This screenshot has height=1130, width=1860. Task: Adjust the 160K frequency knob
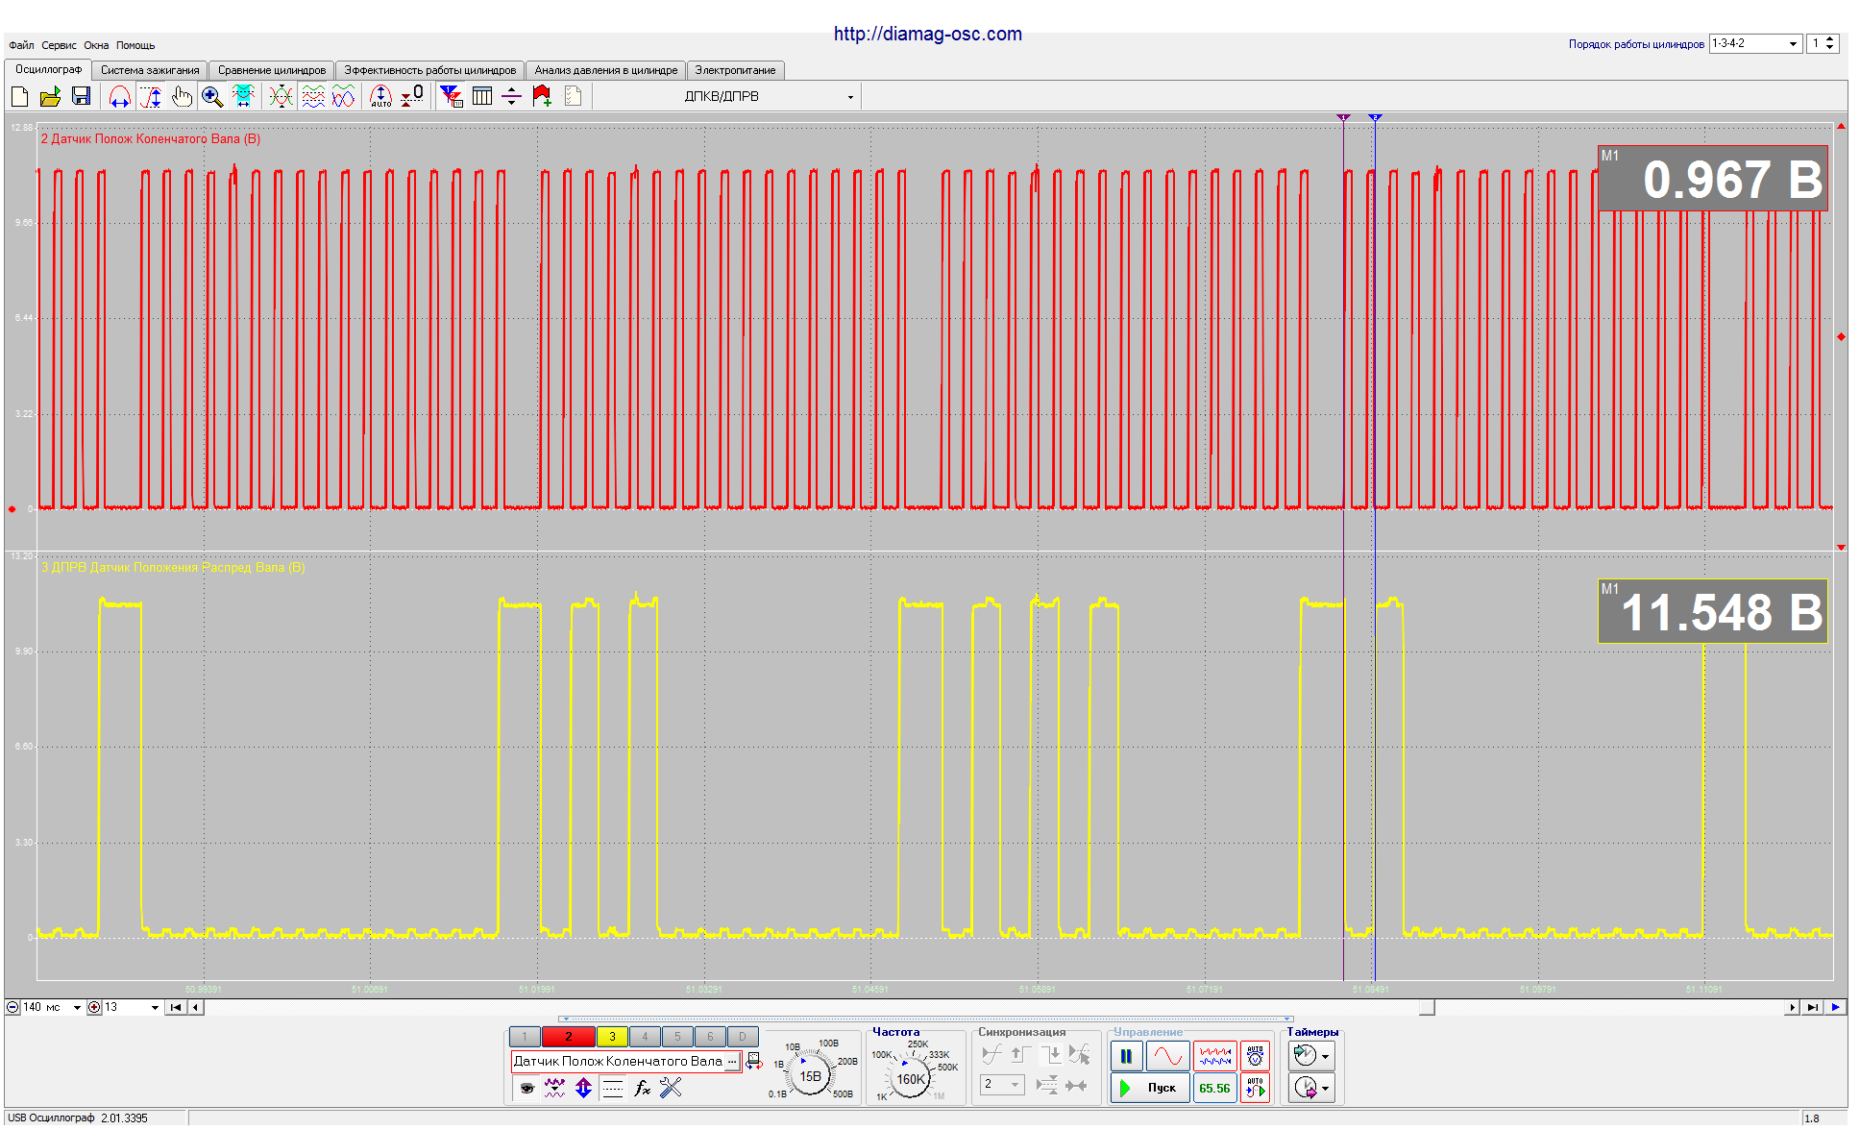tap(911, 1079)
